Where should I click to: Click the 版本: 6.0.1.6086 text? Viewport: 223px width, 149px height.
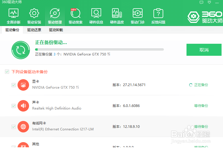pyautogui.click(x=126, y=106)
